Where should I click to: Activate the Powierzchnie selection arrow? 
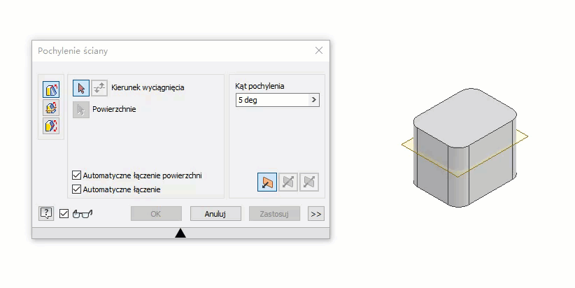pyautogui.click(x=81, y=110)
